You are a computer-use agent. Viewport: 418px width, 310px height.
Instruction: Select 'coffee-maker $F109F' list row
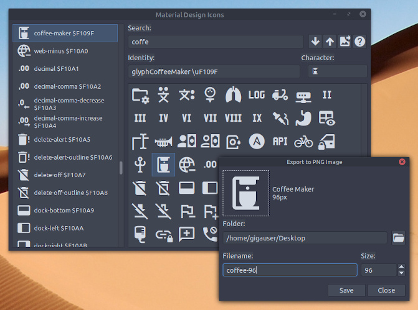[x=65, y=33]
